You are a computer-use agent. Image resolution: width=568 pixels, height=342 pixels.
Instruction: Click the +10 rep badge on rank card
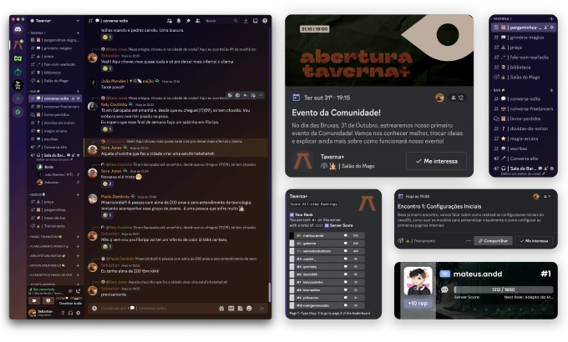(x=418, y=304)
